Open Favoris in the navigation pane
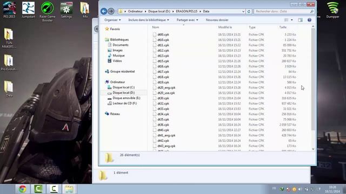The height and width of the screenshot is (194, 346). (112, 29)
